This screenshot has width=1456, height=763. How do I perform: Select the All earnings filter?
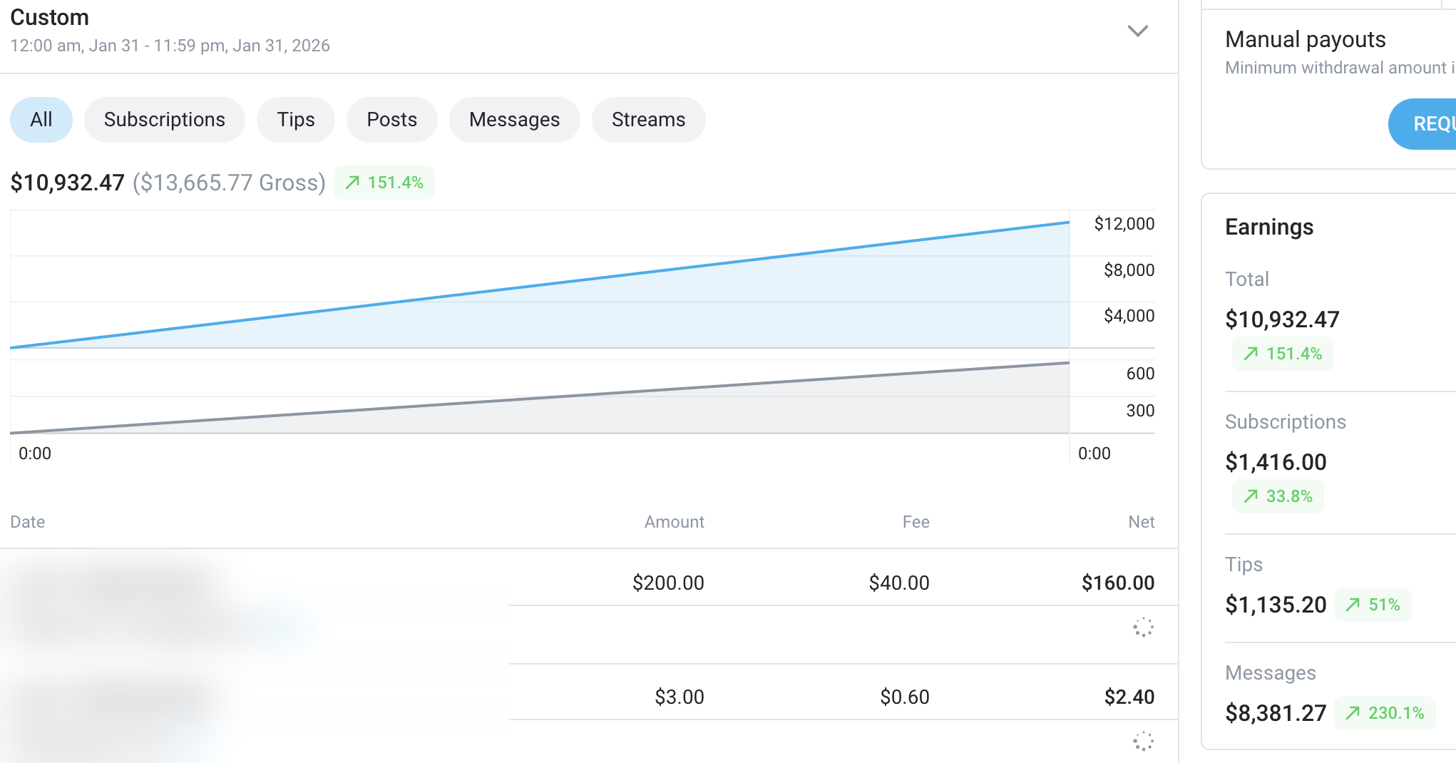[x=41, y=119]
